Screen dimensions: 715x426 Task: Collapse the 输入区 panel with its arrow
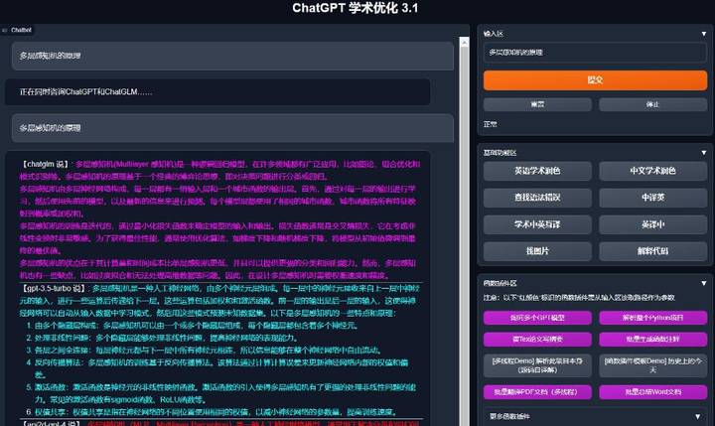(x=704, y=34)
